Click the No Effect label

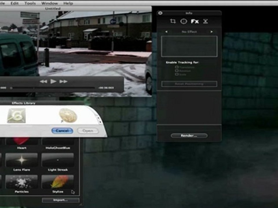pyautogui.click(x=189, y=32)
